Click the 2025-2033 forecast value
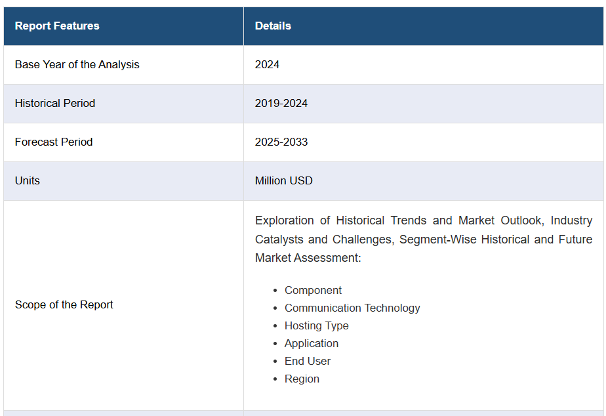The width and height of the screenshot is (606, 416). pos(281,142)
